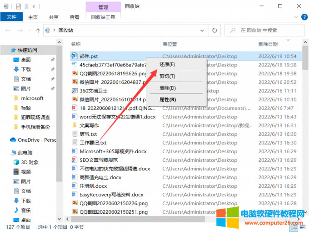Click the recycle bin icon in address bar
309x232 pixels.
point(47,30)
